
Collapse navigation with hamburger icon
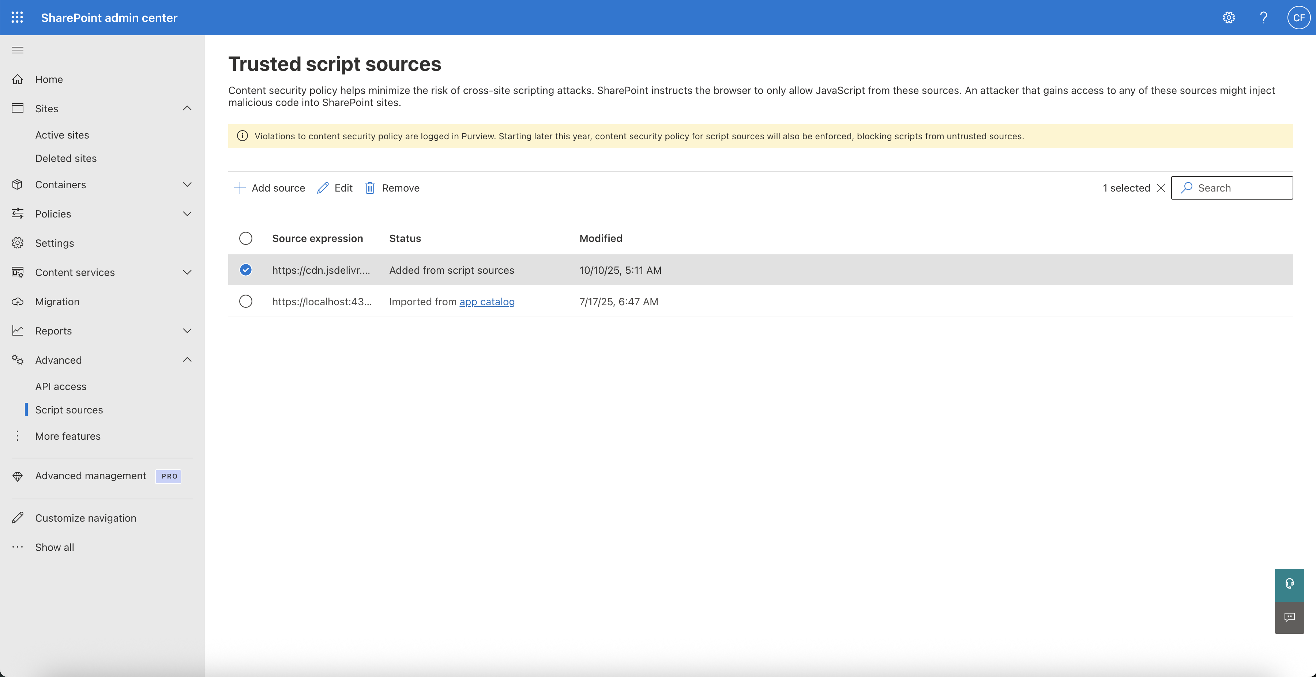(x=17, y=50)
